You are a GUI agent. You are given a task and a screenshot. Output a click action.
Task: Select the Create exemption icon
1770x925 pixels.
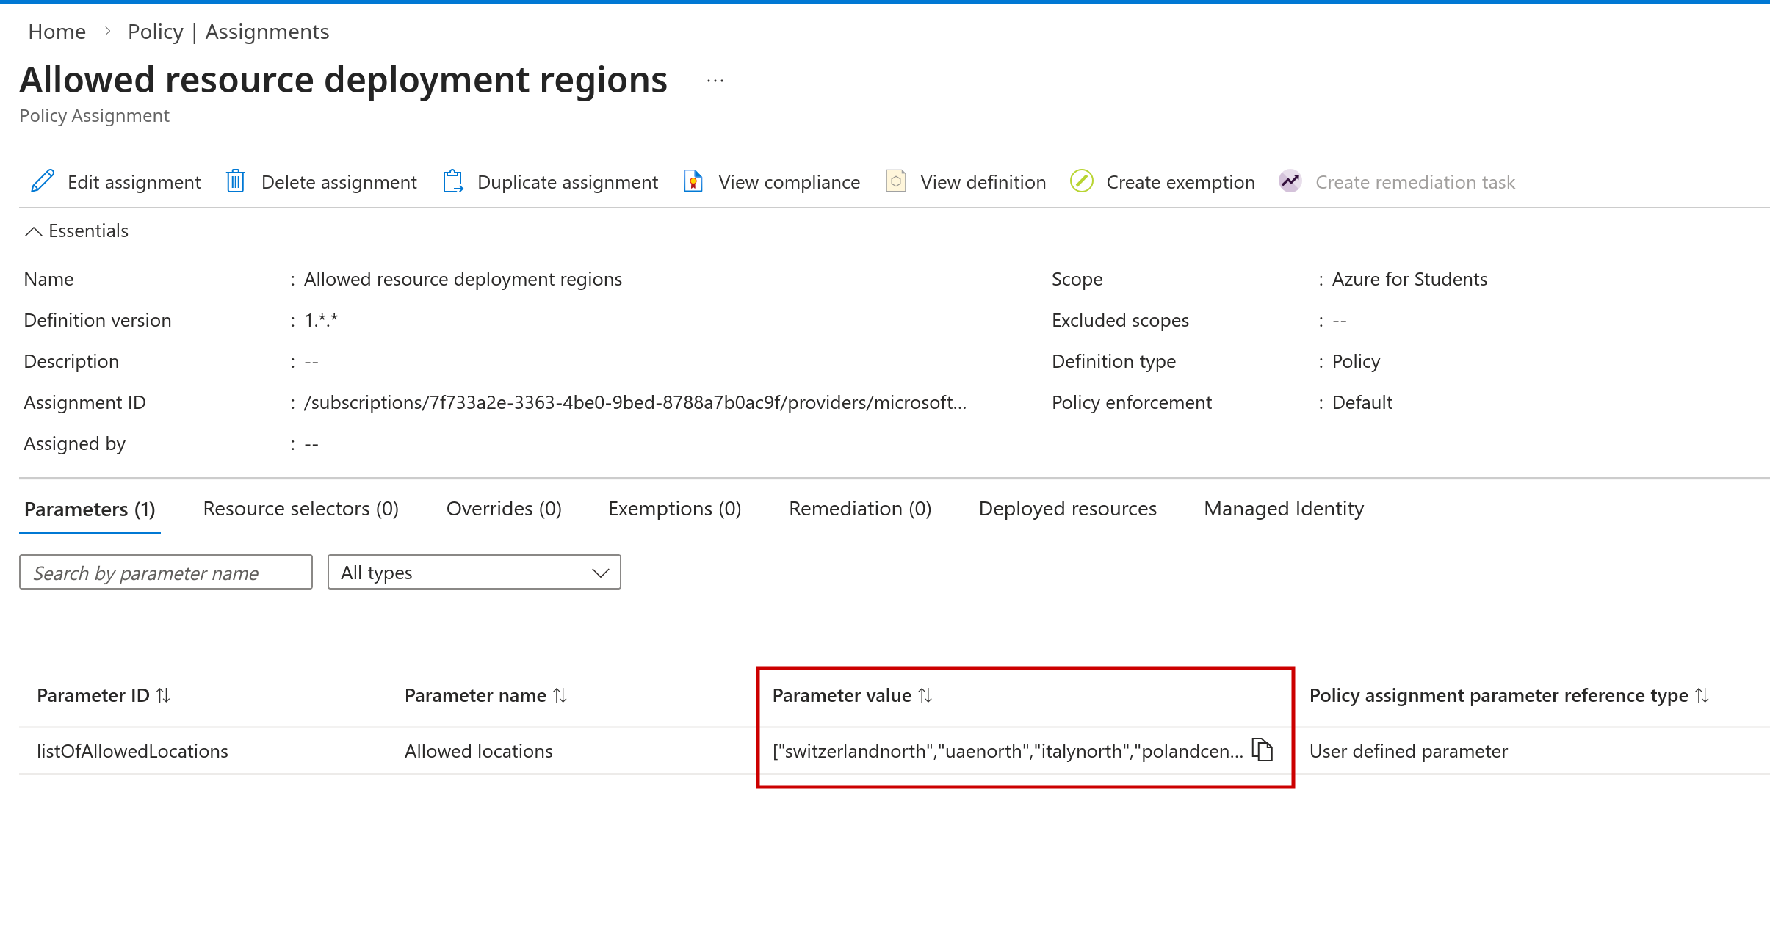pos(1081,181)
